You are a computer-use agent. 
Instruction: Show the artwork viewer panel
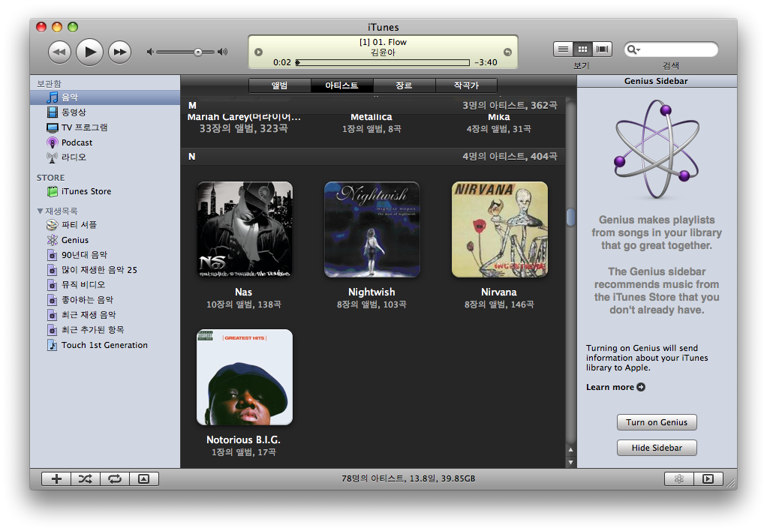pos(144,478)
